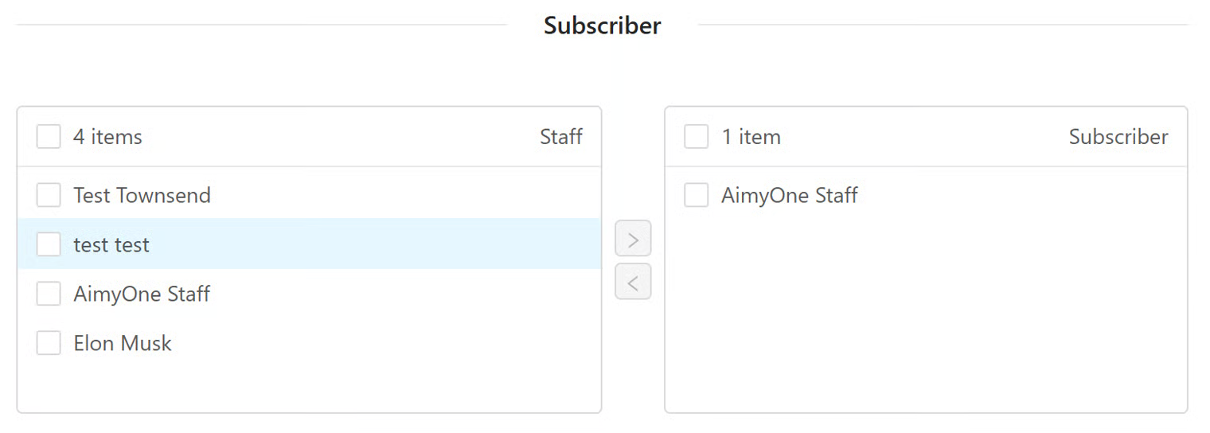Tick the checkbox beside Elon Musk
The height and width of the screenshot is (433, 1210).
point(49,343)
